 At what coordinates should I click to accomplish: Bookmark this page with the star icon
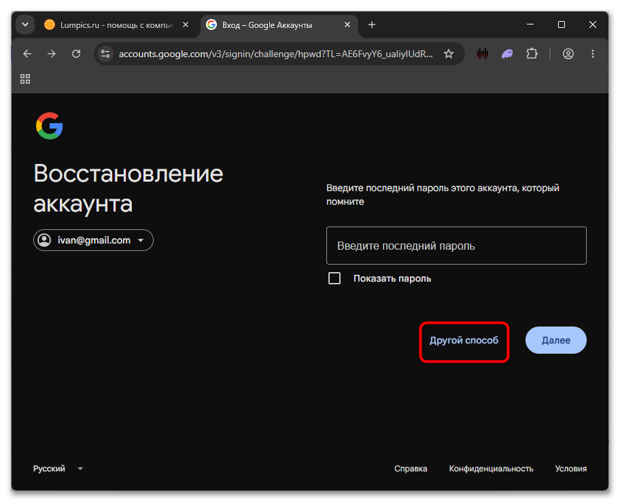click(449, 54)
